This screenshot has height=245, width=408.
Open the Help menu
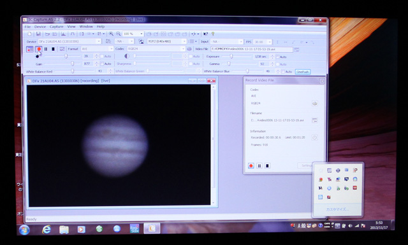pyautogui.click(x=101, y=27)
